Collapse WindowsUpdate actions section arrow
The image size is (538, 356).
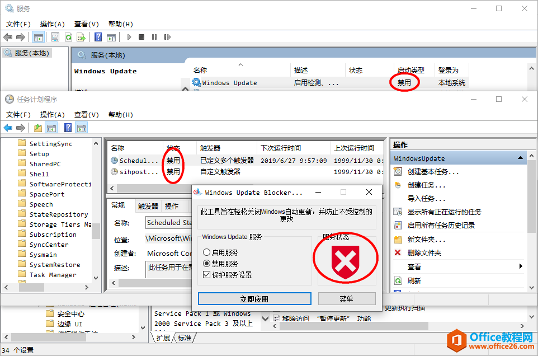coord(520,158)
